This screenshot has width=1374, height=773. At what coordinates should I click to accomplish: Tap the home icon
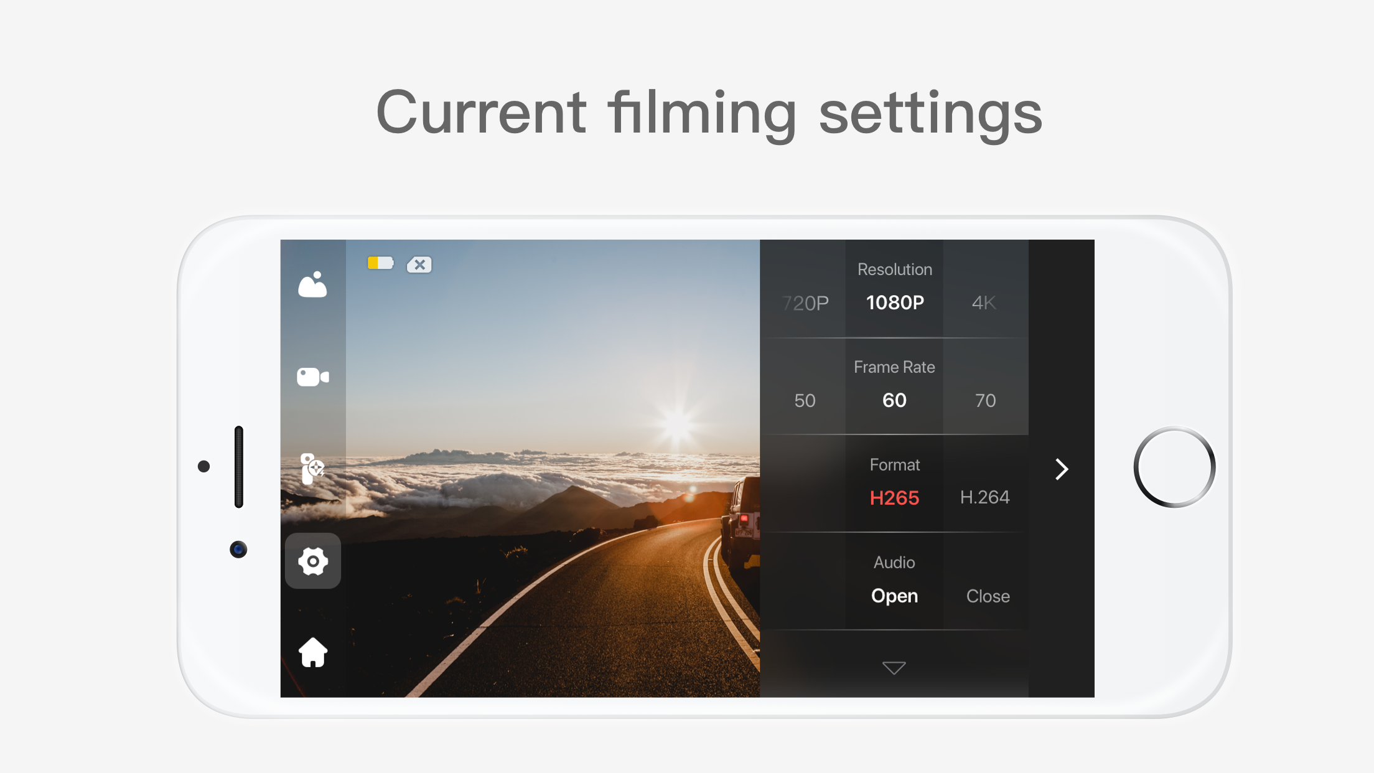(x=313, y=653)
